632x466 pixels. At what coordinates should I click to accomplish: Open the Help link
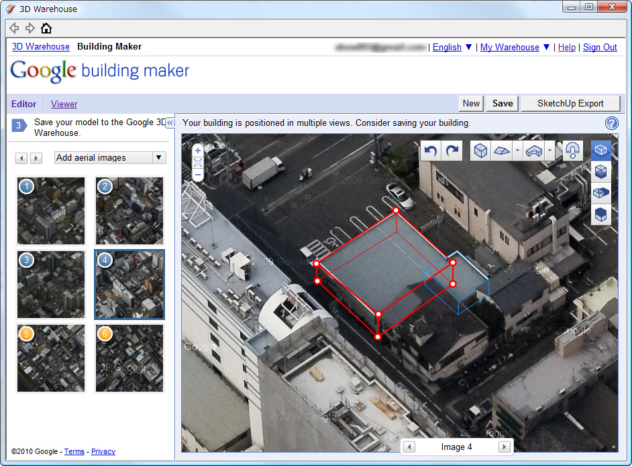[x=567, y=47]
